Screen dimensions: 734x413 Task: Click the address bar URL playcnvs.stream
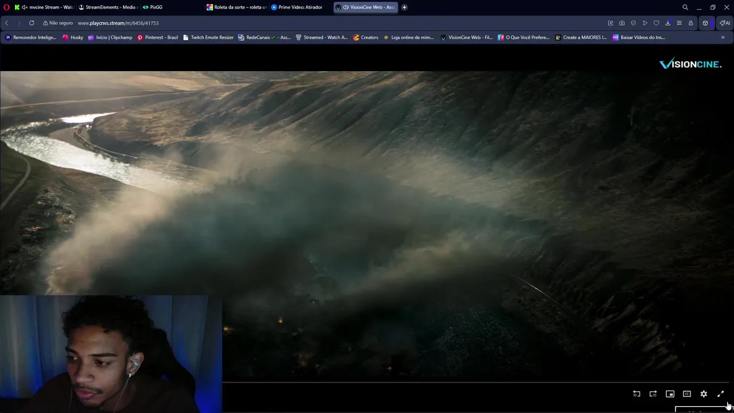click(x=118, y=23)
